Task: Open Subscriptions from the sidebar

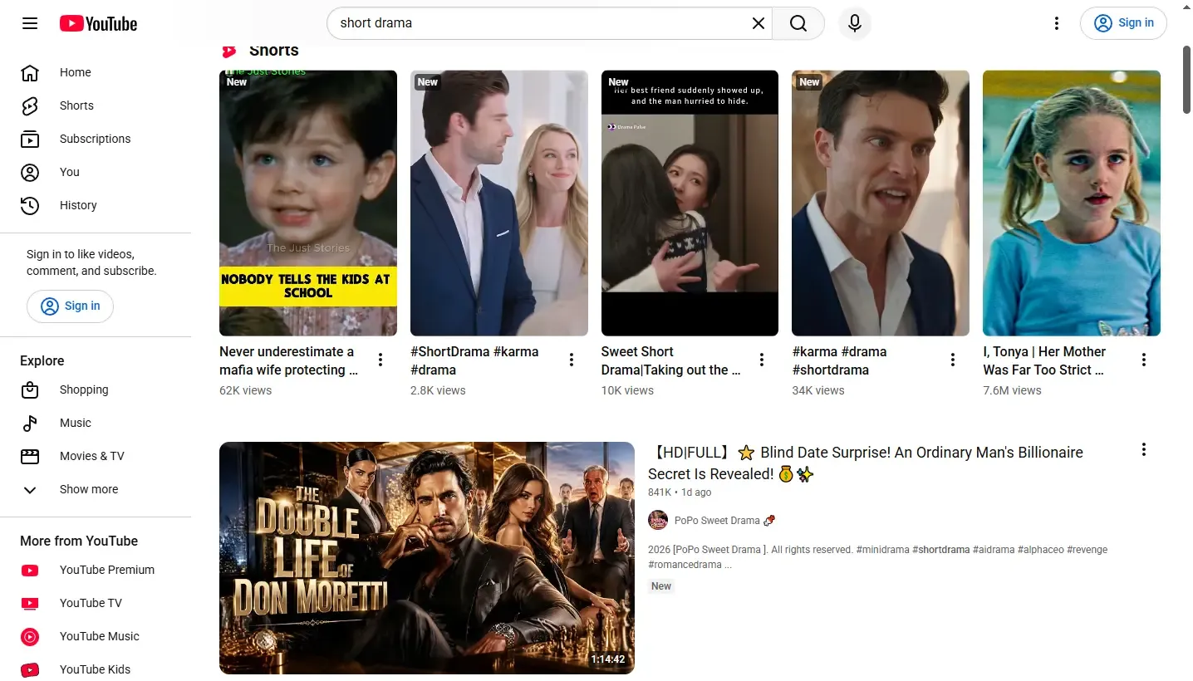Action: [x=96, y=139]
